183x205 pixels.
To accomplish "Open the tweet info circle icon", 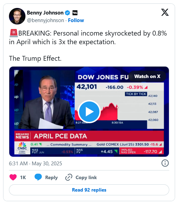I will pos(165,163).
